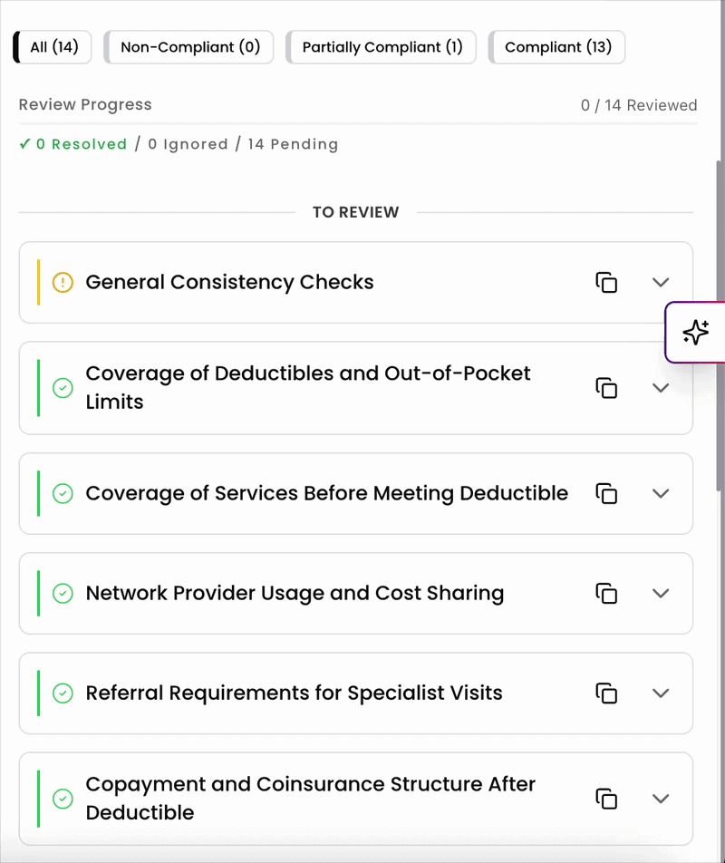Open Copayment and Coinsurance Structure After Deductible title
This screenshot has width=725, height=863.
[310, 798]
